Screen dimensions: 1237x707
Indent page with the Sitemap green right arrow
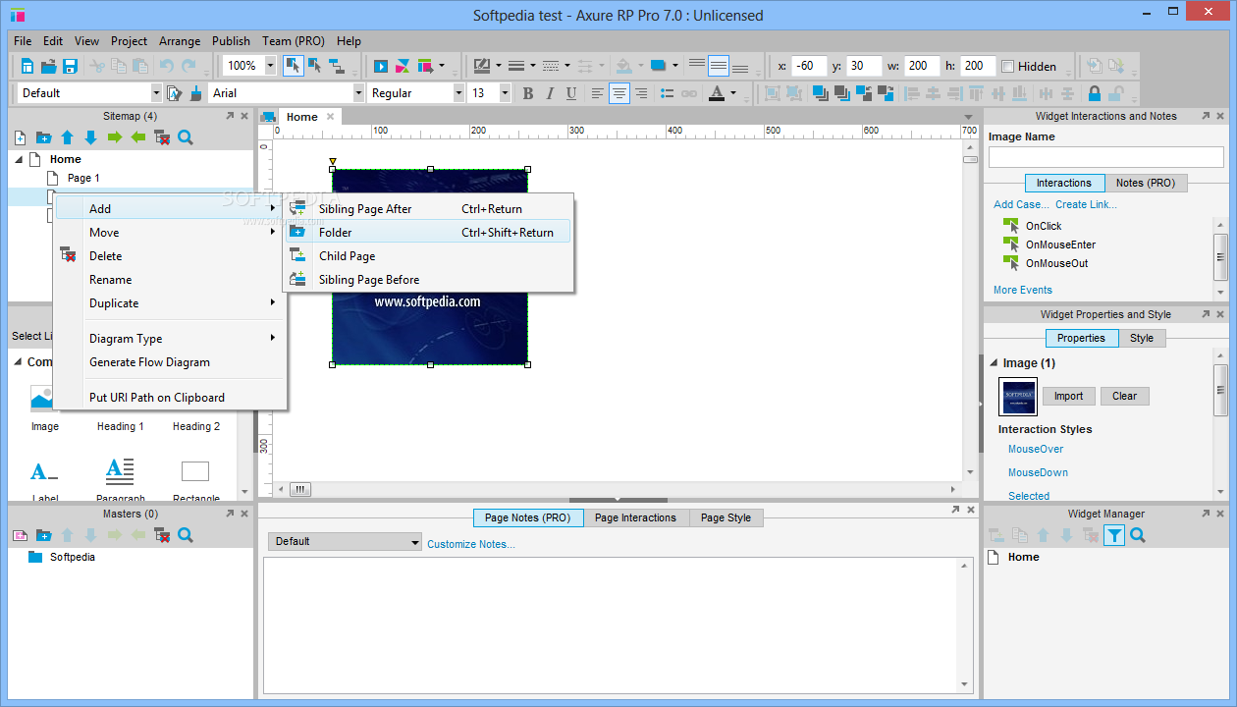[114, 137]
